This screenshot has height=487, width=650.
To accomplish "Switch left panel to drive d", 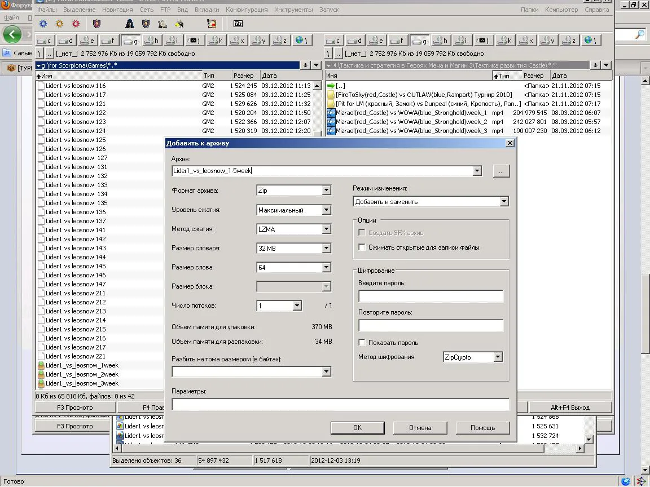I will 65,41.
